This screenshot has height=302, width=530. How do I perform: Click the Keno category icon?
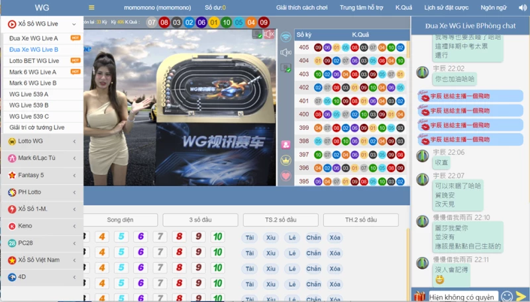(12, 226)
